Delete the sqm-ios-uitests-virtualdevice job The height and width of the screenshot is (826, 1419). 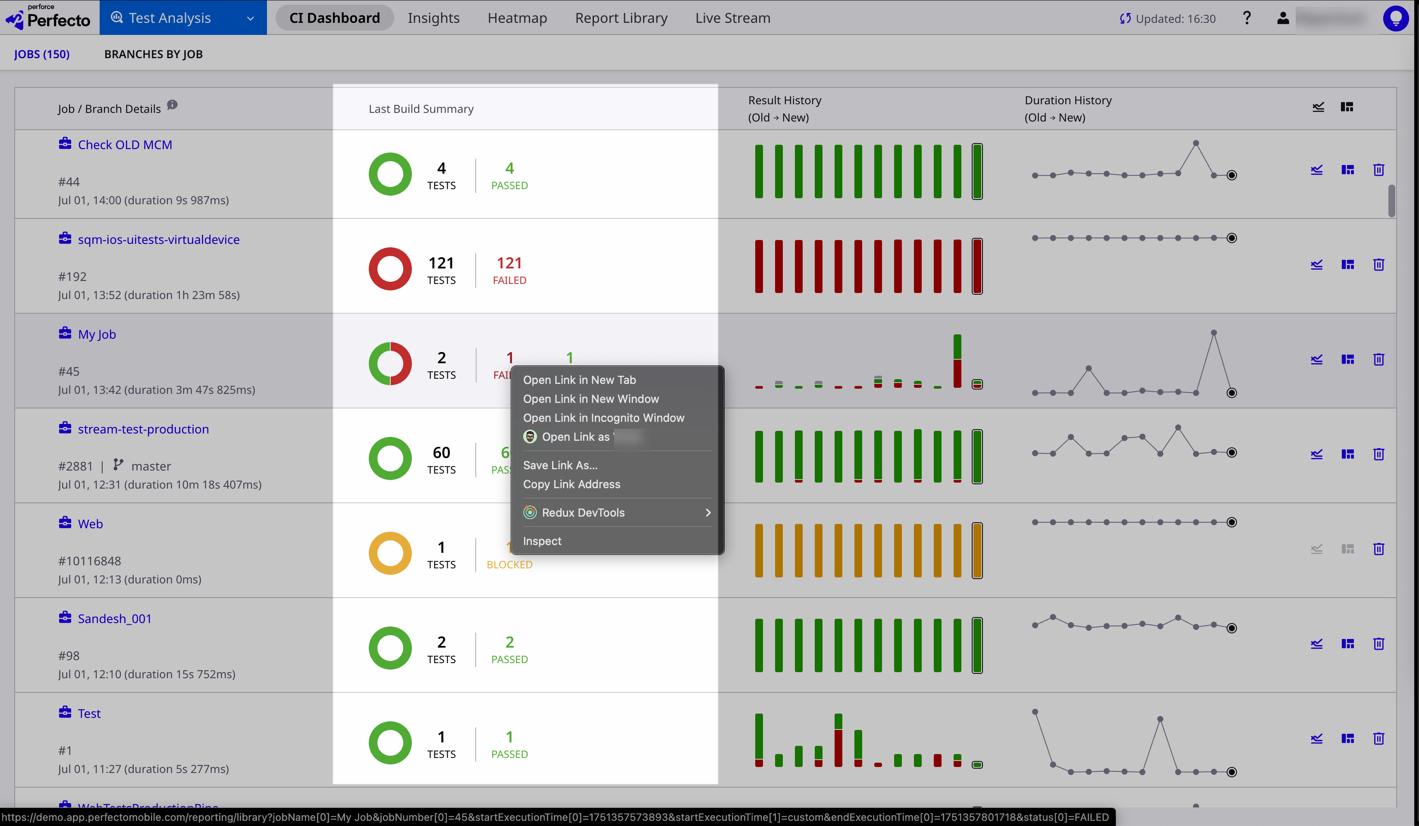coord(1378,265)
